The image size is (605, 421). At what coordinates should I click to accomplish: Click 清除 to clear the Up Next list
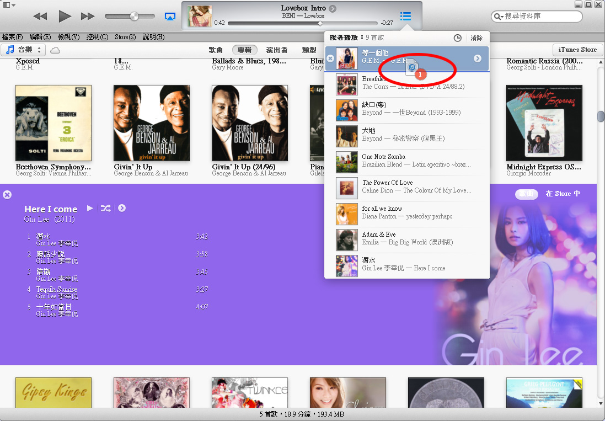click(476, 38)
